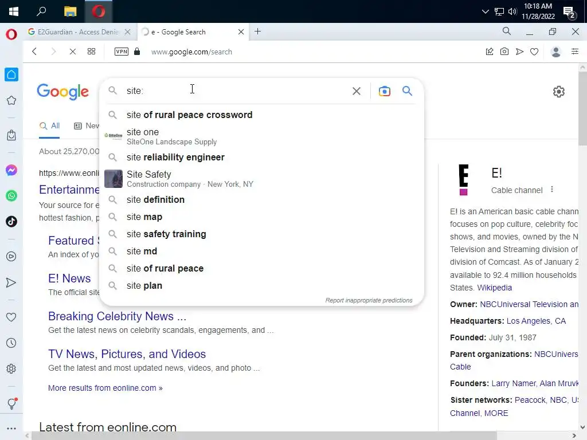Image resolution: width=587 pixels, height=440 pixels.
Task: Choose suggestion site map
Action: tap(261, 217)
